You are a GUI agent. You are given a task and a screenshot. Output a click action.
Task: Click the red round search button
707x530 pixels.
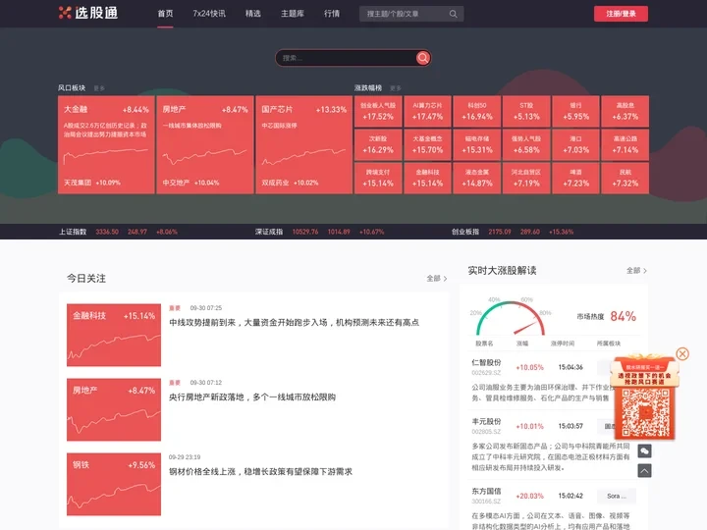(423, 58)
